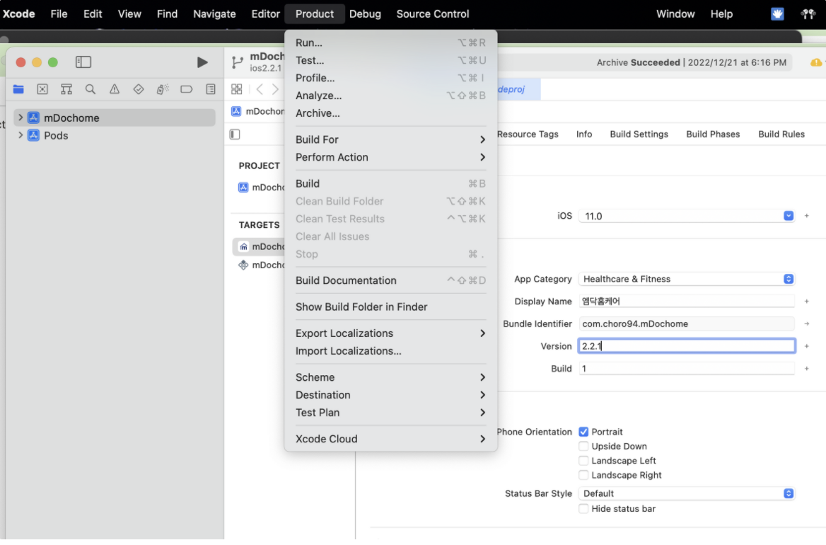Open the Report navigator icon

(211, 89)
